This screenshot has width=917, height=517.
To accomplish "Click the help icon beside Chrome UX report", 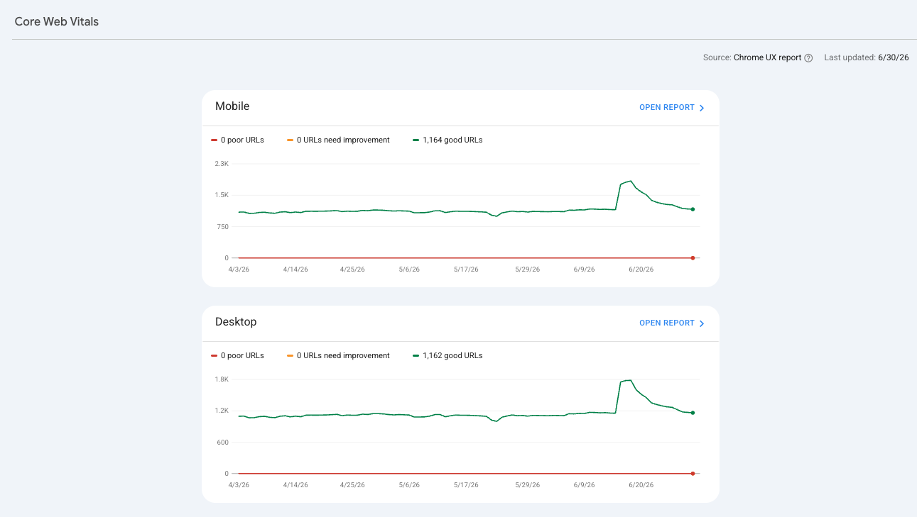I will click(x=808, y=58).
